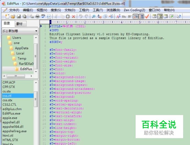Open Replace with A-B icon

coord(99,16)
